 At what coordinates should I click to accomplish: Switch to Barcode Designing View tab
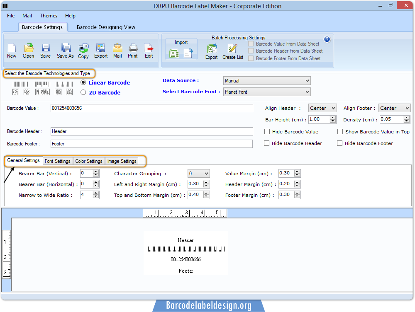click(x=106, y=27)
